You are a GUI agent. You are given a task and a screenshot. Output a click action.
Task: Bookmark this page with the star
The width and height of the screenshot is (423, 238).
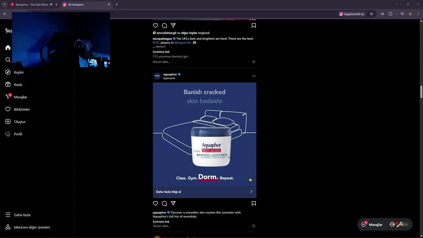(x=371, y=14)
